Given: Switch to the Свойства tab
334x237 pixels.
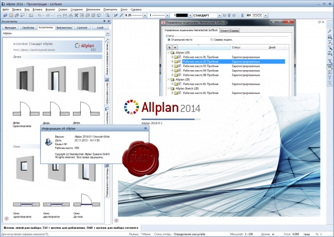Looking at the screenshot, I should pyautogui.click(x=28, y=28).
